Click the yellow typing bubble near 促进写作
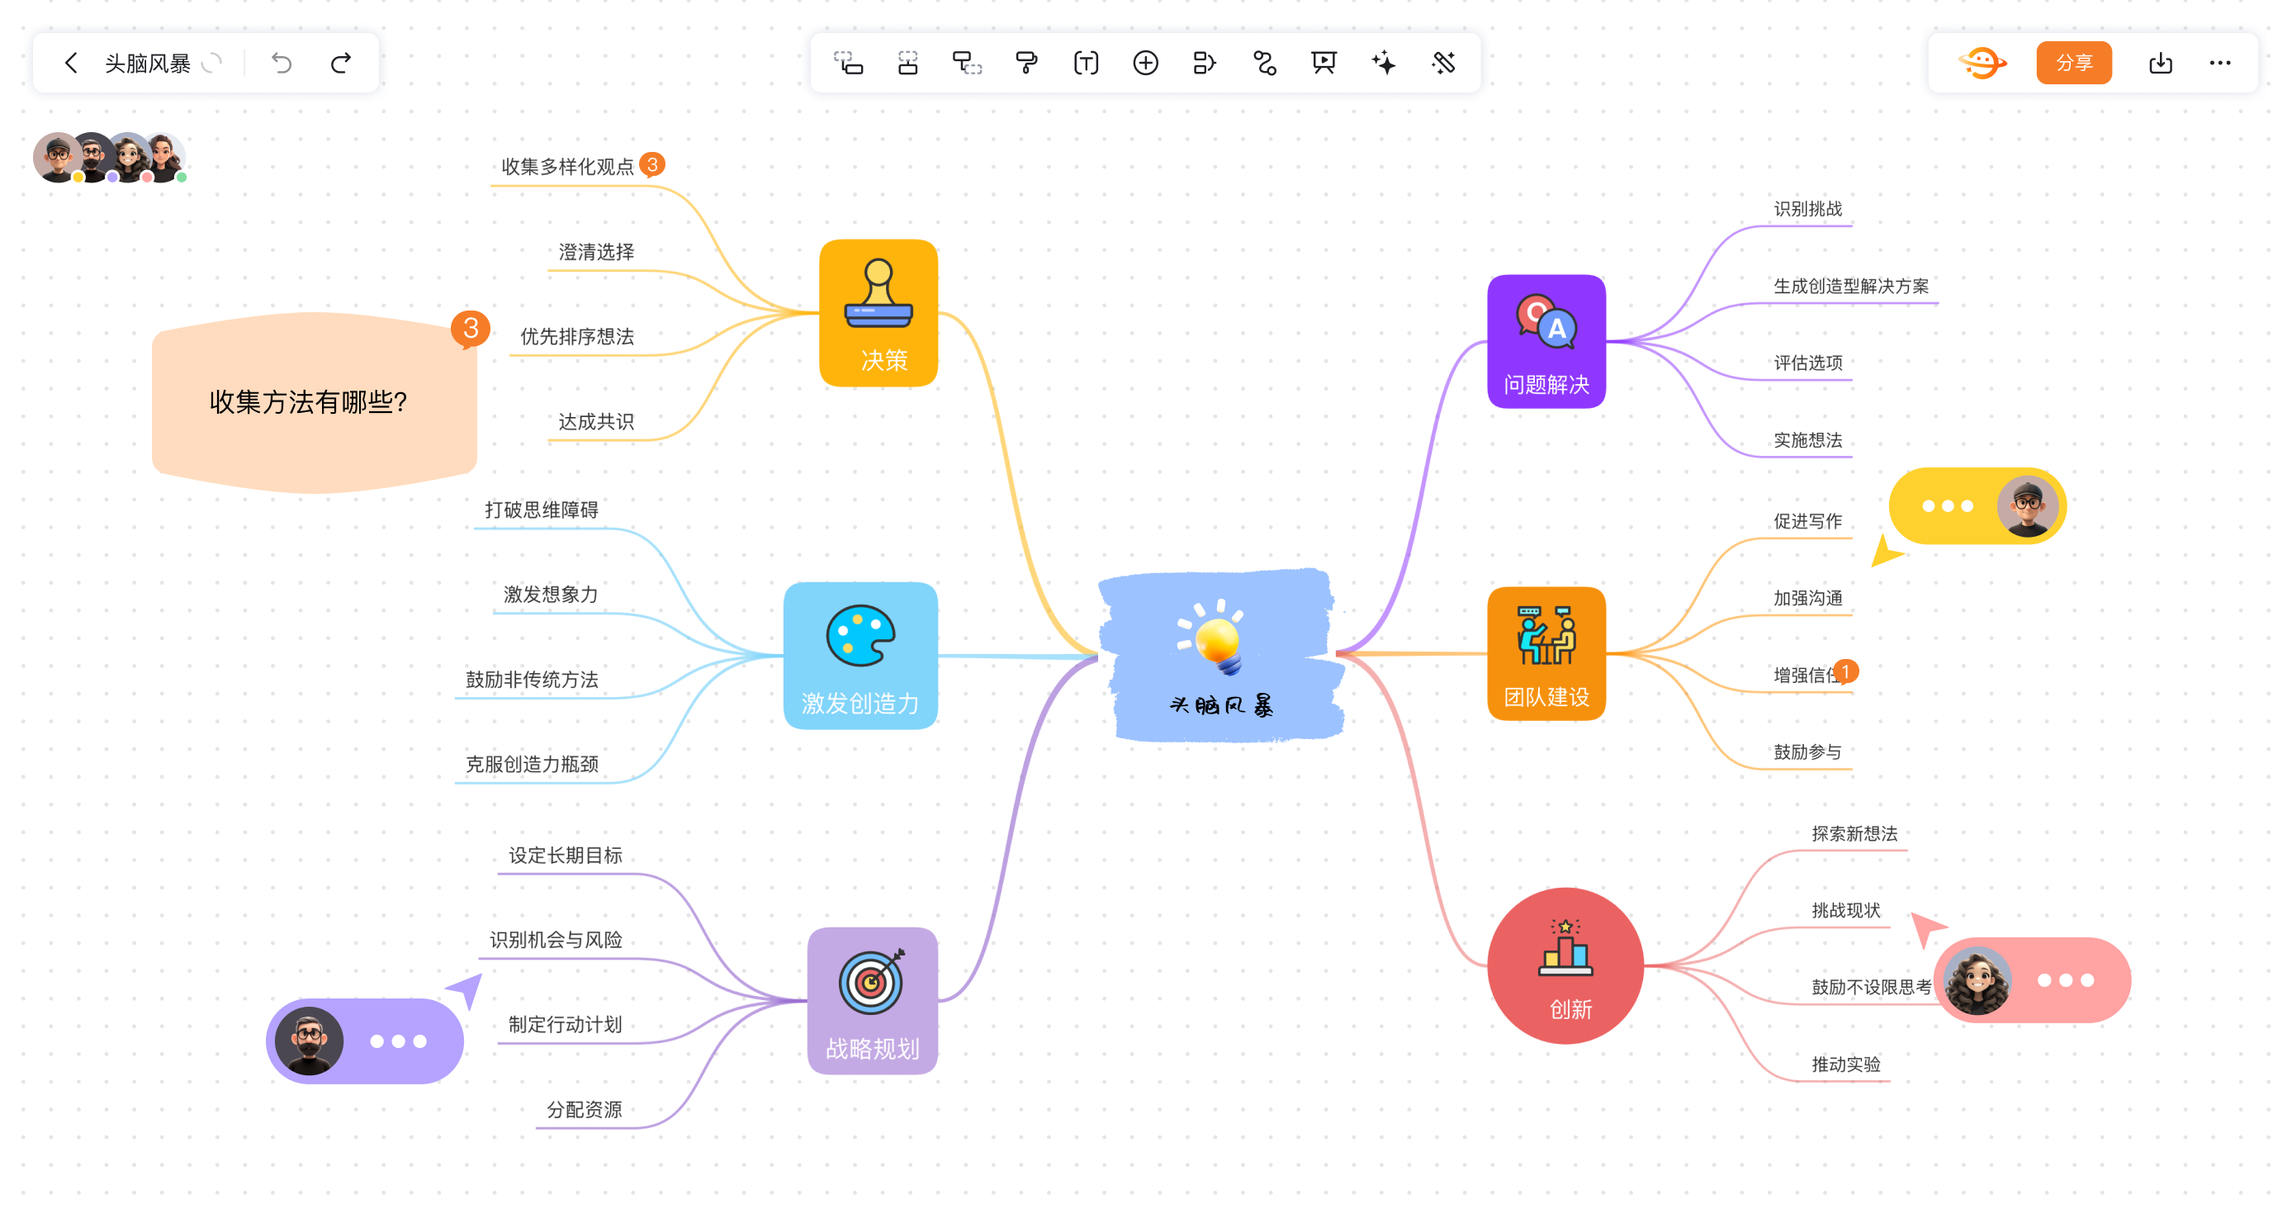 pos(1977,506)
